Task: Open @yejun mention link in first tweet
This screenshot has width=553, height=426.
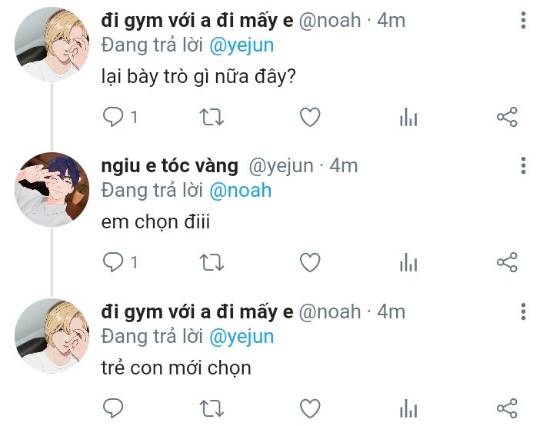Action: coord(242,46)
